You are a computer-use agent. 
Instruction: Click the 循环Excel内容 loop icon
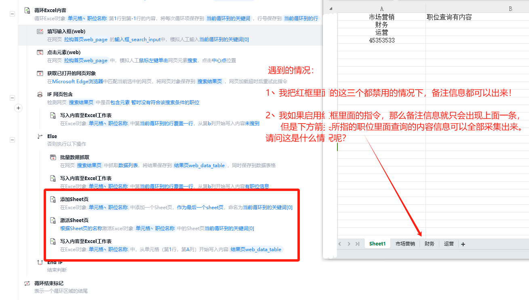pyautogui.click(x=27, y=10)
